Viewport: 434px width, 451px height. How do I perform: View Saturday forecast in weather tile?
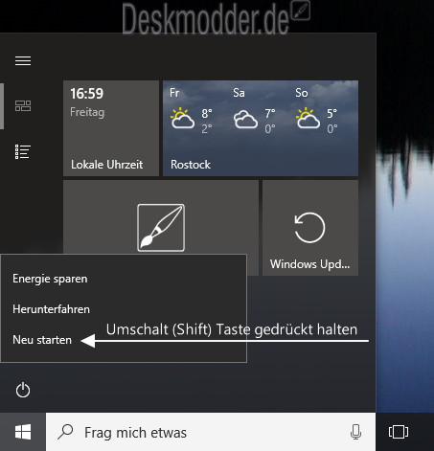pyautogui.click(x=254, y=112)
